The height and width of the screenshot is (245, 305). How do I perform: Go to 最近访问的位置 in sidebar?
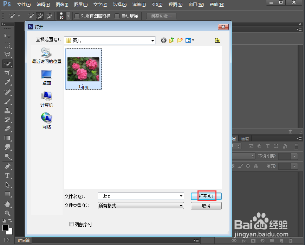pos(47,56)
